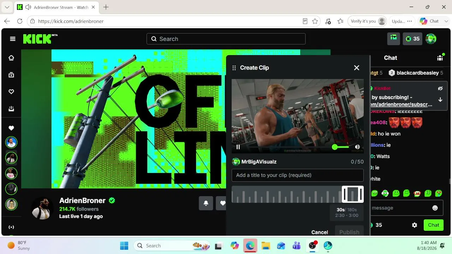This screenshot has height=254, width=452.
Task: Open the adrienbroner subscribe link in pinned message
Action: point(401,104)
